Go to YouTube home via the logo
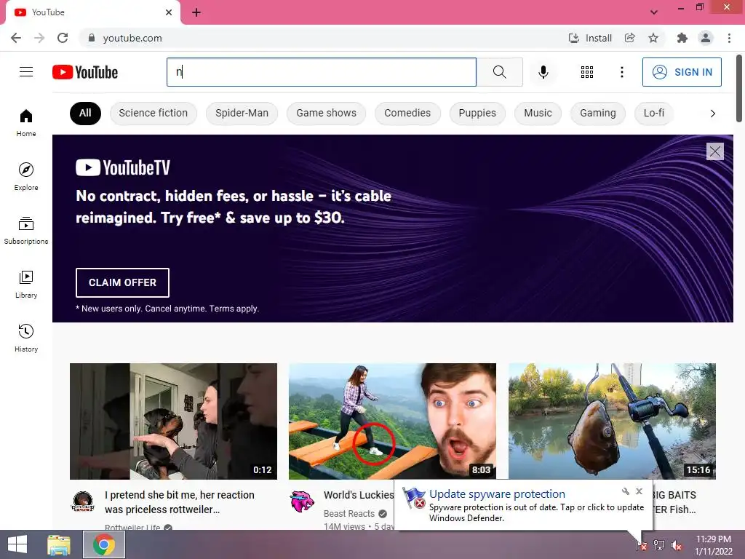This screenshot has width=745, height=559. click(85, 72)
